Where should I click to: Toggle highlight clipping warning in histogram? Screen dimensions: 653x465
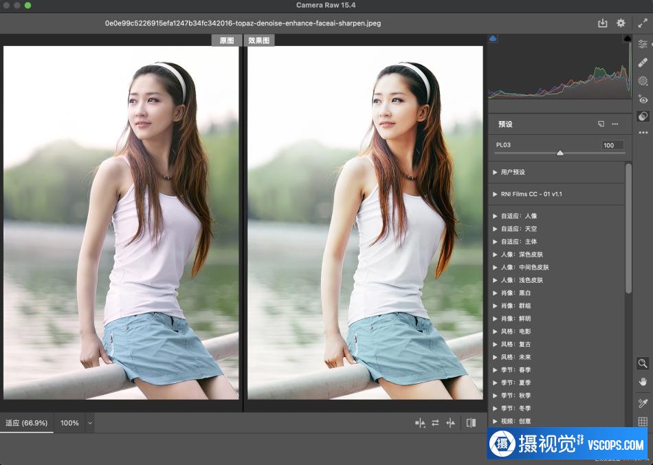pyautogui.click(x=627, y=39)
